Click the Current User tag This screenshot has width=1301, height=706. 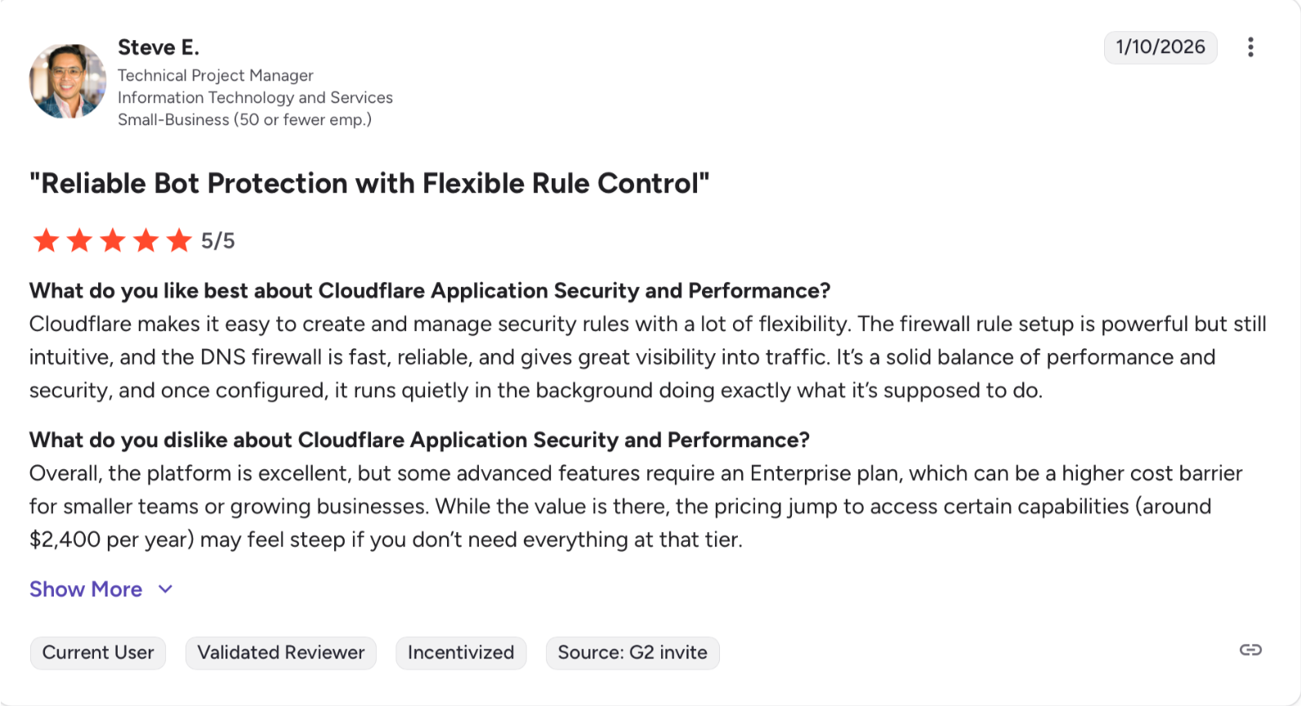98,653
